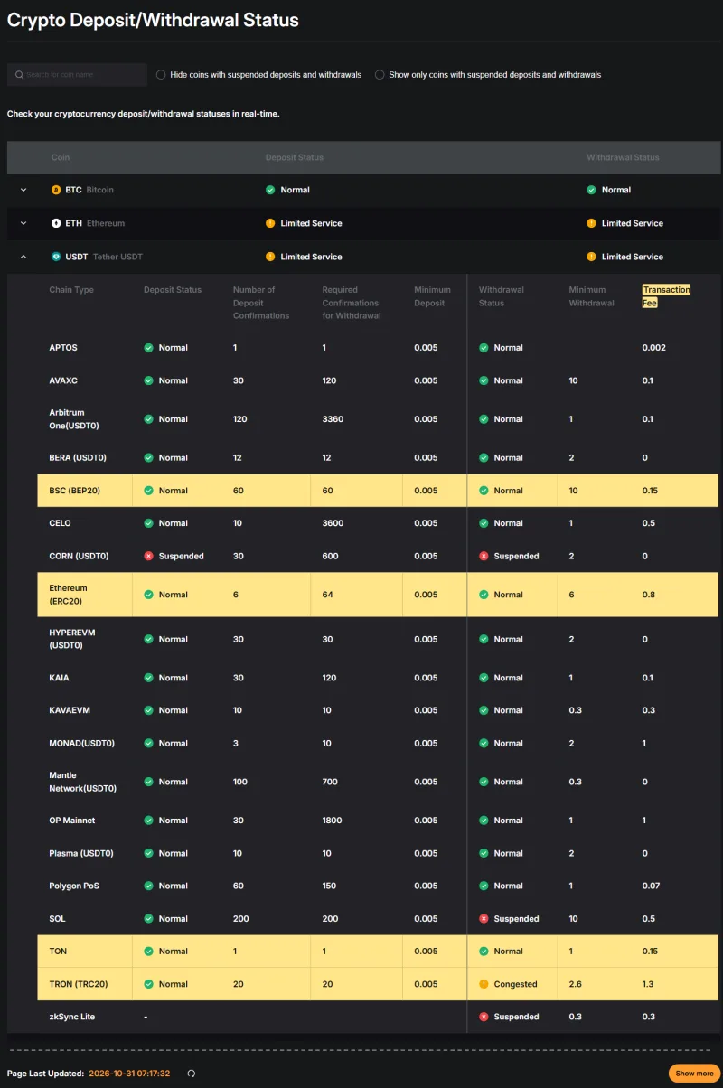The image size is (723, 1088).
Task: Select the highlighted TRON (TRC20) chain row
Action: coord(378,984)
